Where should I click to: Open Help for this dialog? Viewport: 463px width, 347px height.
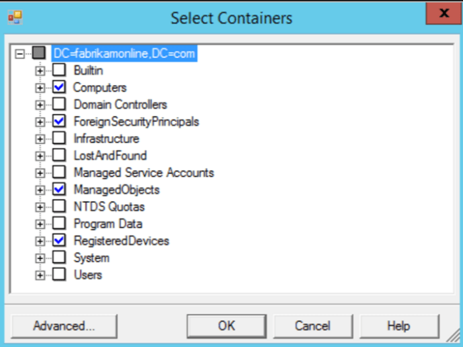[398, 326]
